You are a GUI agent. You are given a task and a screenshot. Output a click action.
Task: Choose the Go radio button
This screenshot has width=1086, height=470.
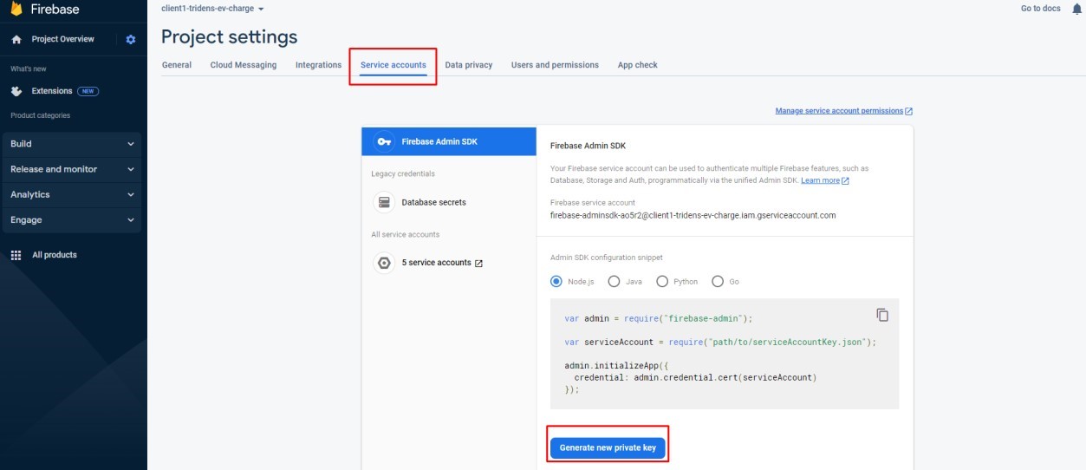click(x=718, y=281)
